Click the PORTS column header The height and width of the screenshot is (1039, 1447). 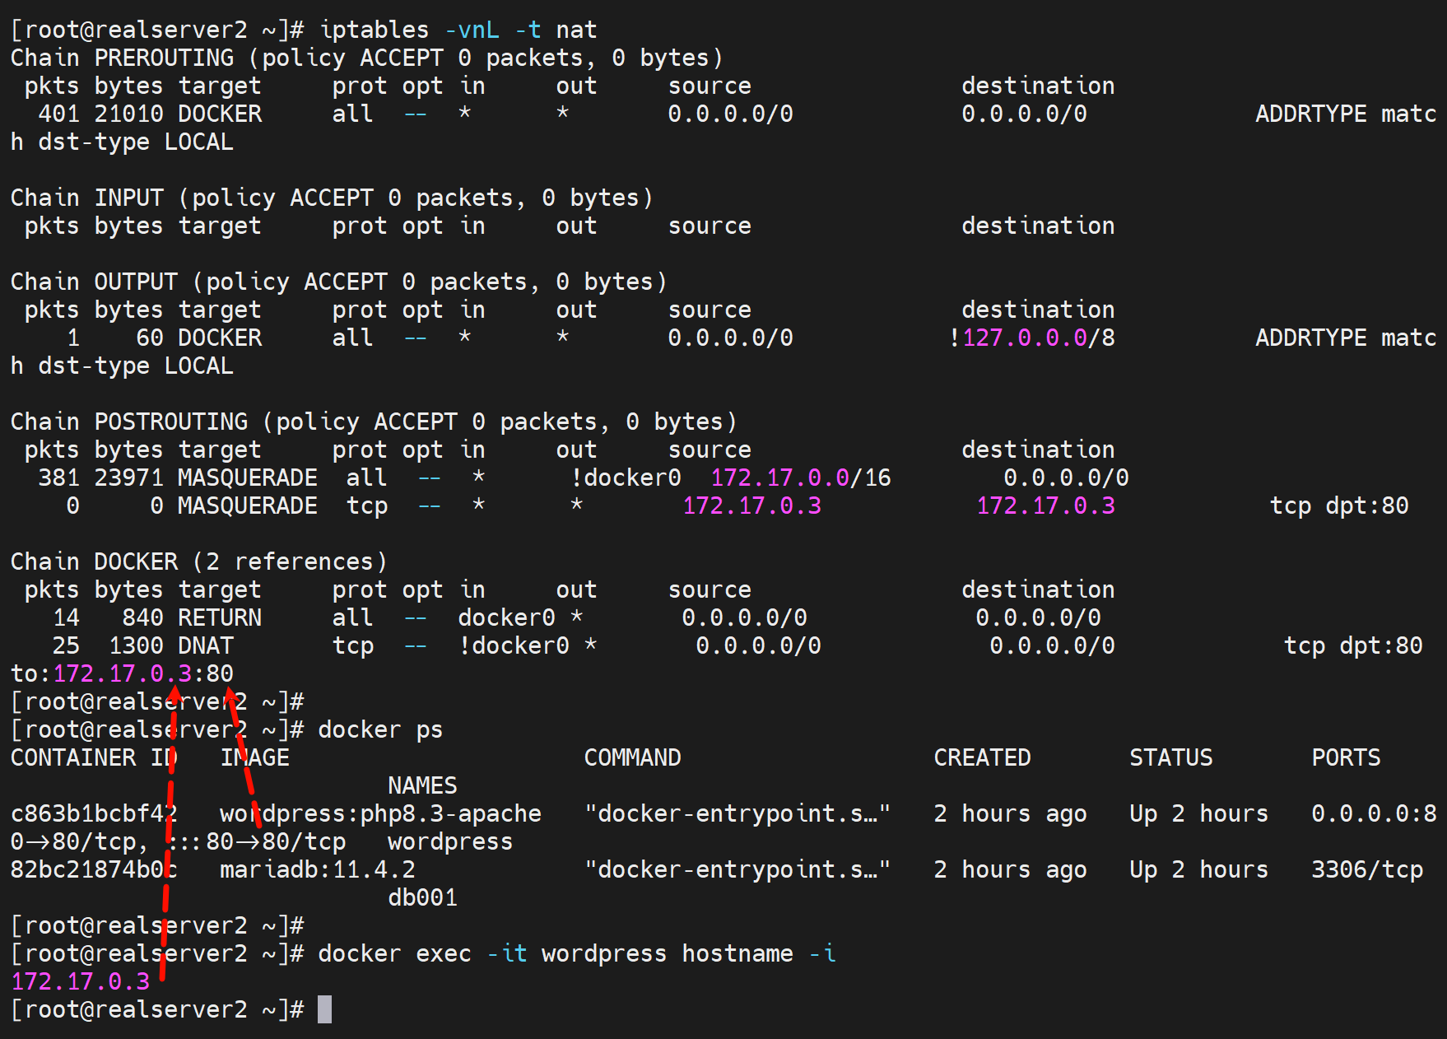[1346, 758]
